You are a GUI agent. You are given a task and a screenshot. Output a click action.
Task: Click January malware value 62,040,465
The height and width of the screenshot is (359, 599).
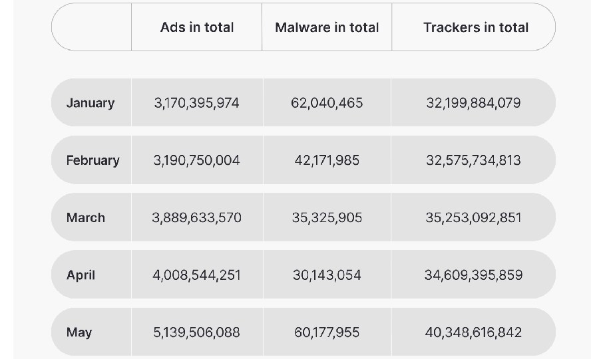point(327,103)
